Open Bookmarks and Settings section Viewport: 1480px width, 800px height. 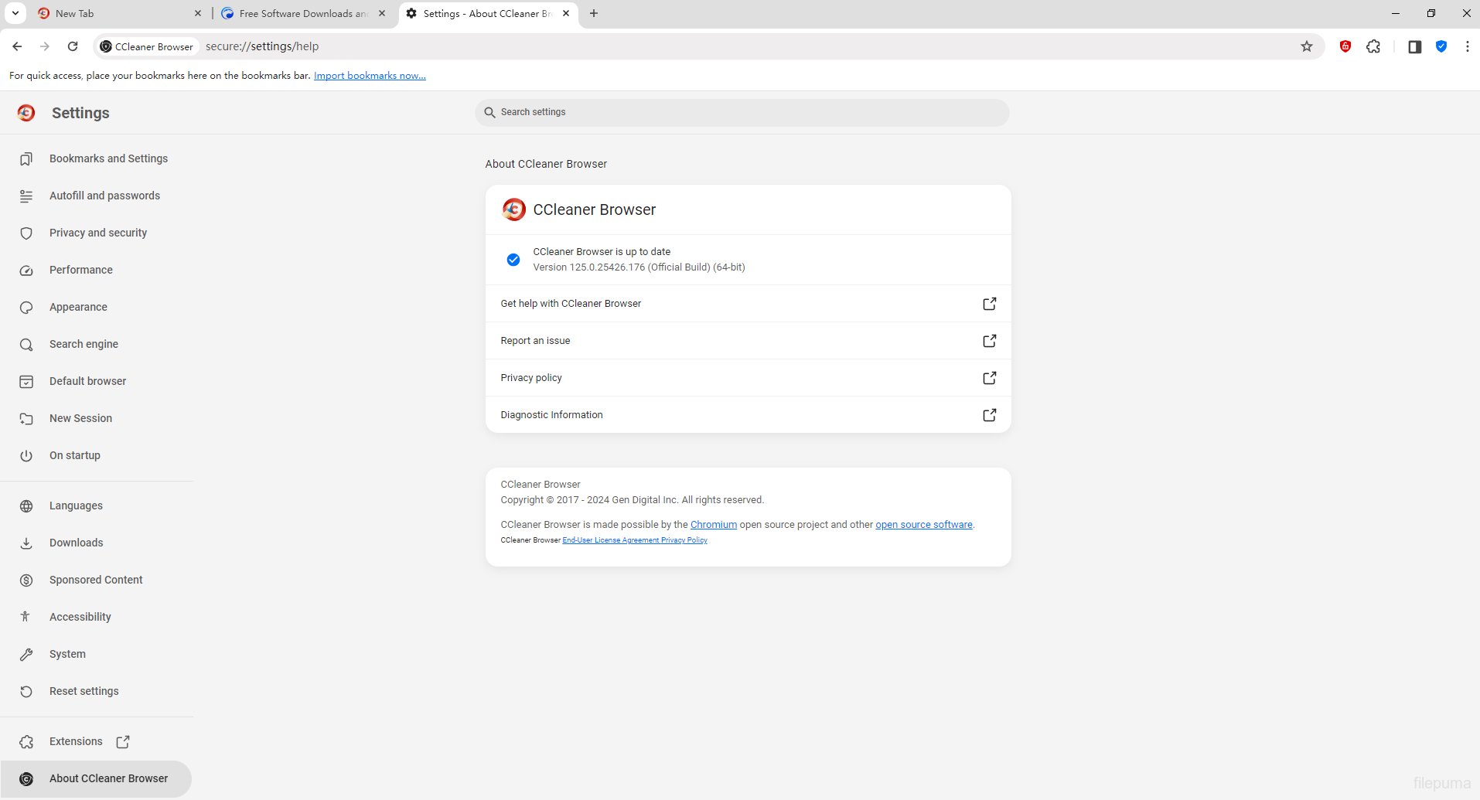[x=97, y=158]
